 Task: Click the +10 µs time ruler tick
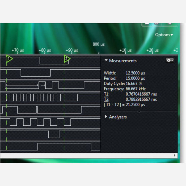point(125,50)
